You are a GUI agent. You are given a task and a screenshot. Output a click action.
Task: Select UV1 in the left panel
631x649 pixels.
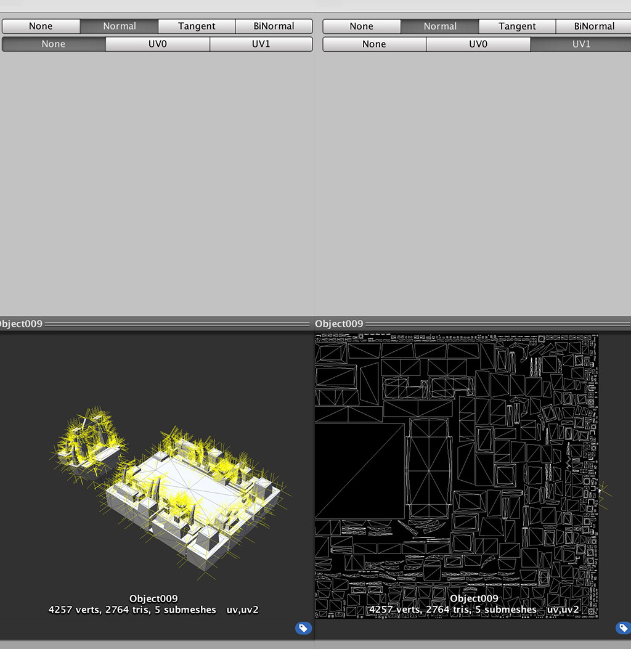click(261, 44)
